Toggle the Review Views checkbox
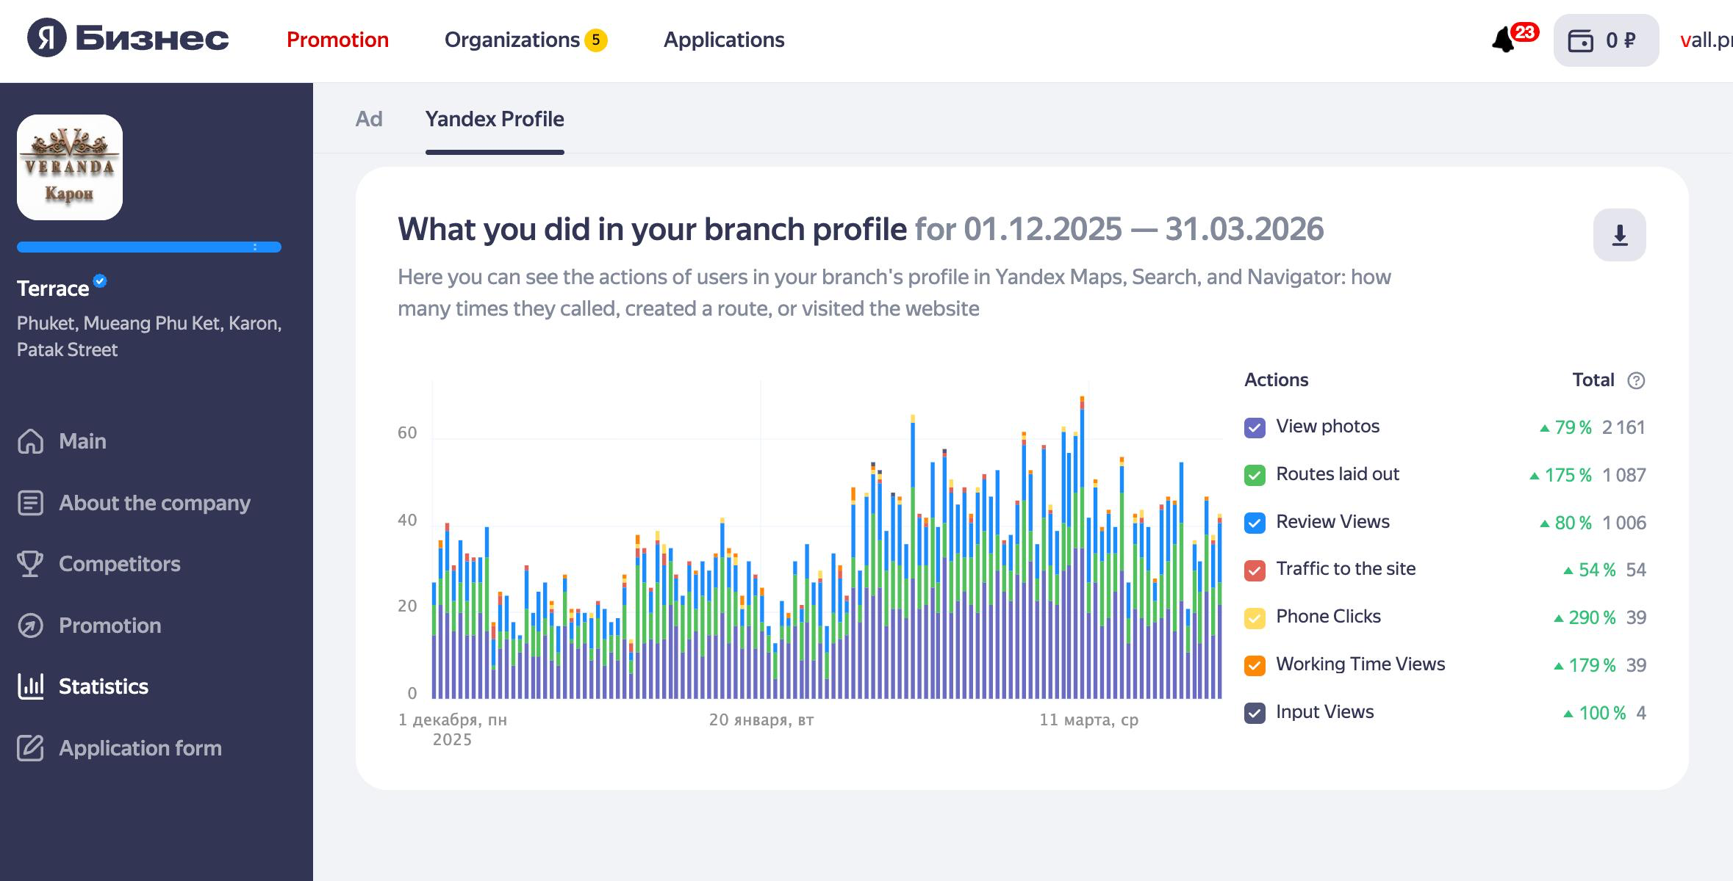Viewport: 1733px width, 881px height. [1255, 523]
